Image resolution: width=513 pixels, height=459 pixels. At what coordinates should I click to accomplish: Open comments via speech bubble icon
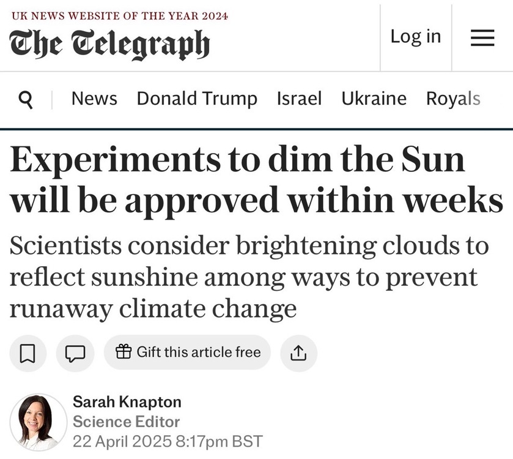click(x=75, y=353)
